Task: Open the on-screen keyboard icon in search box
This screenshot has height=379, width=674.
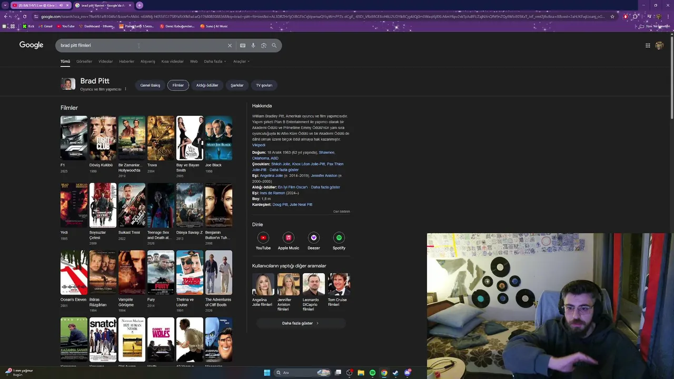Action: pos(243,45)
